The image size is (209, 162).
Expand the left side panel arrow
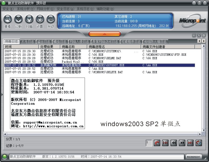pos(2,95)
